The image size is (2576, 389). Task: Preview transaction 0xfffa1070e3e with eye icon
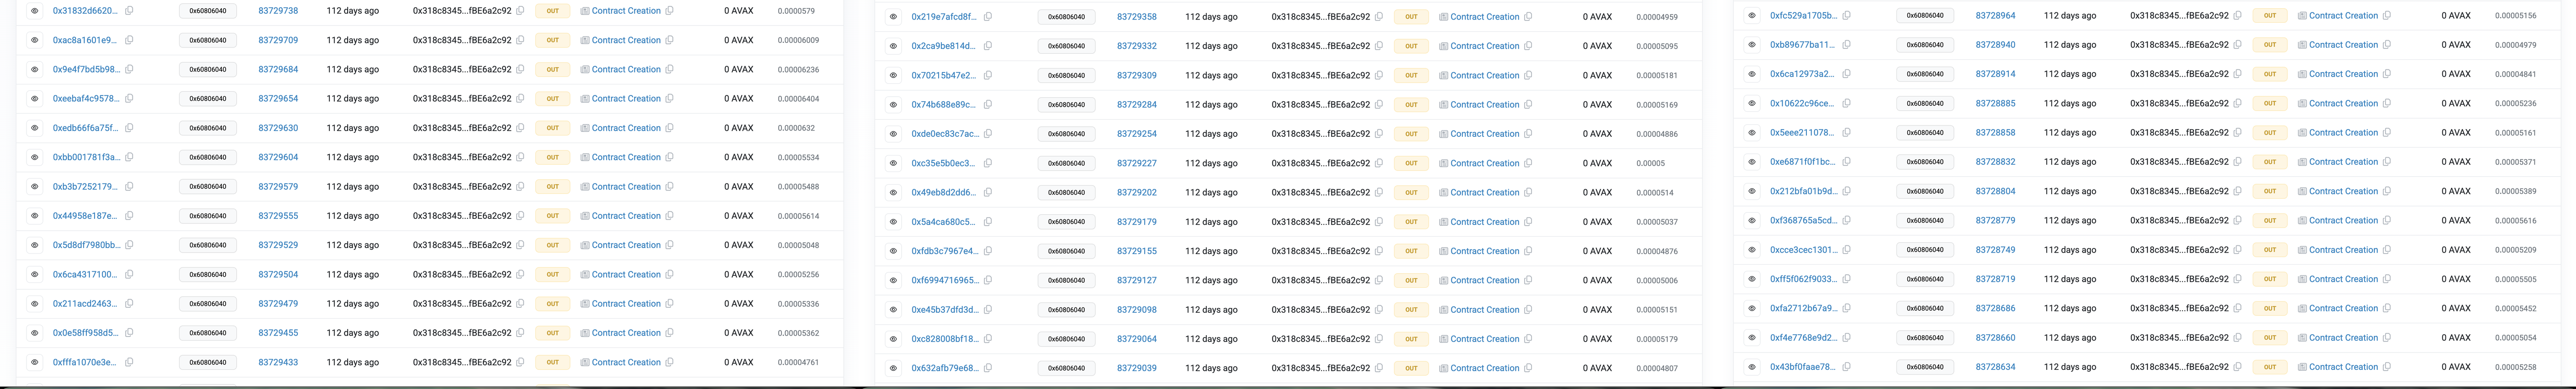(35, 362)
